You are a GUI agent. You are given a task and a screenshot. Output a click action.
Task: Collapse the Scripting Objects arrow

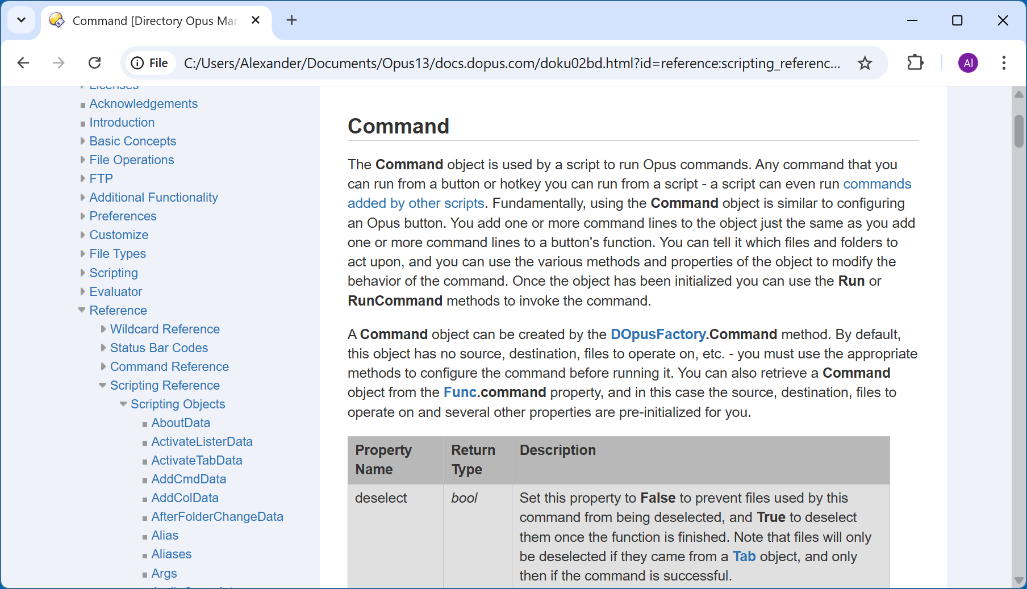pyautogui.click(x=123, y=404)
